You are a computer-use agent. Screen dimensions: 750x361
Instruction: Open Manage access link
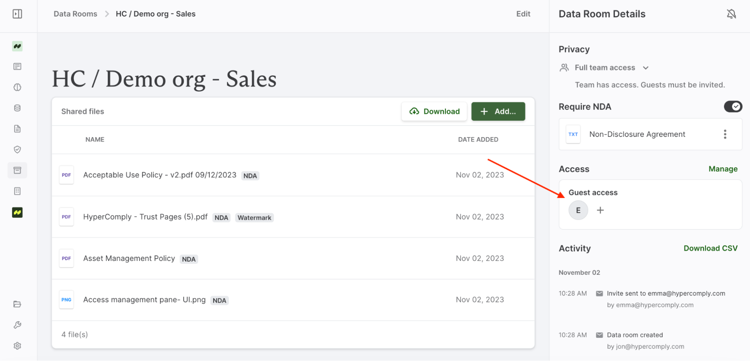(x=723, y=169)
